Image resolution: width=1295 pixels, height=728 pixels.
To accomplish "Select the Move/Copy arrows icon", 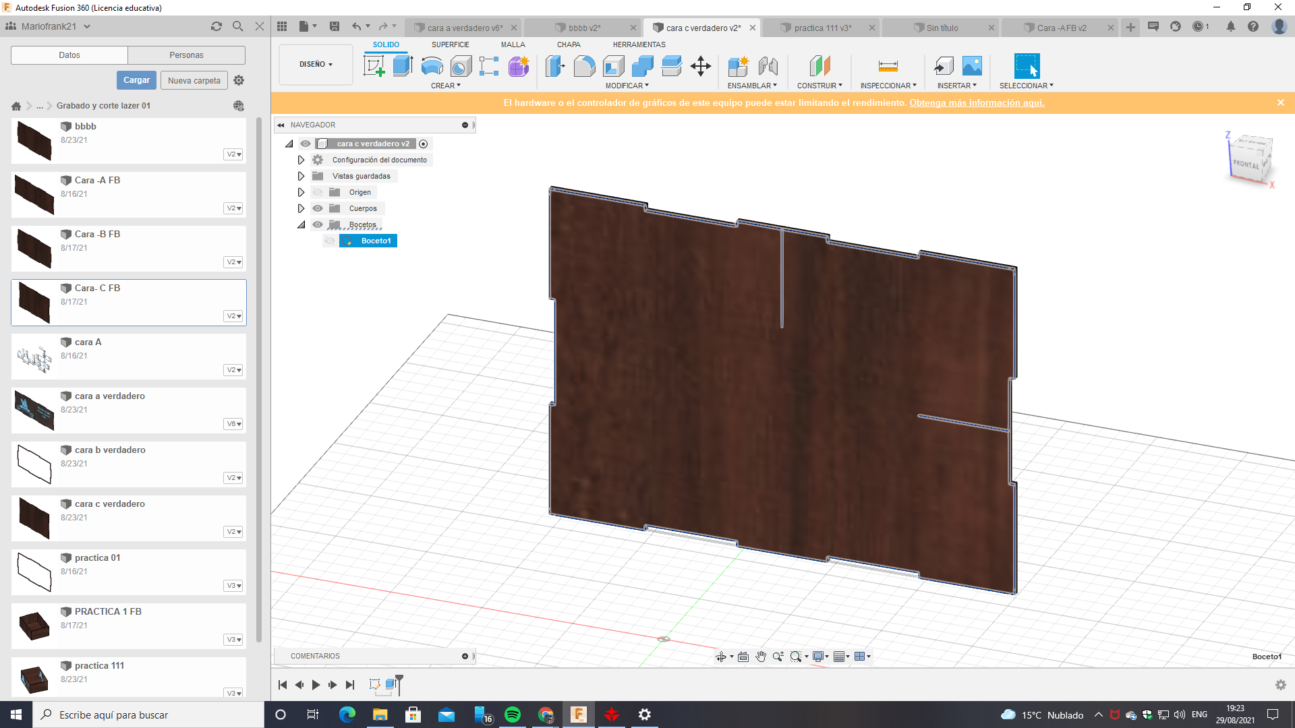I will point(701,66).
